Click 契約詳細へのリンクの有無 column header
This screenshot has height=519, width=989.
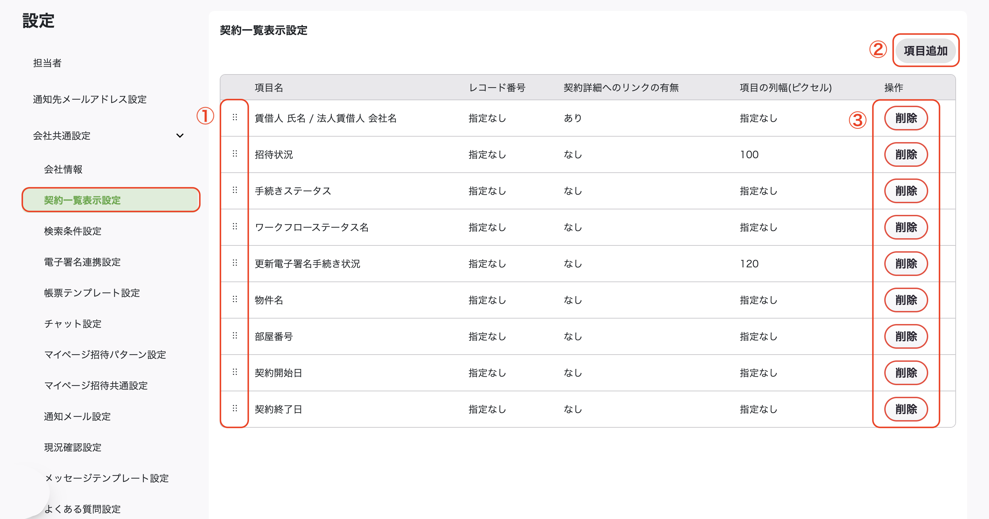(x=621, y=88)
